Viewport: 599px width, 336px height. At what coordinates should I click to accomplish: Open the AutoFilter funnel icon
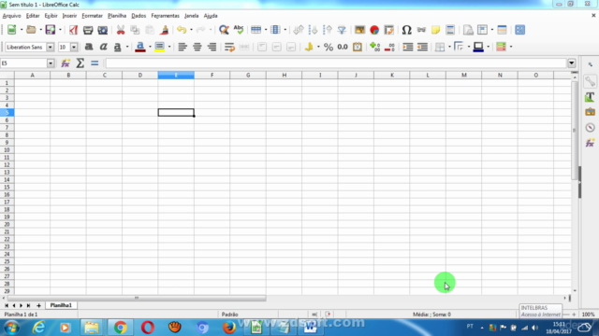coord(342,30)
